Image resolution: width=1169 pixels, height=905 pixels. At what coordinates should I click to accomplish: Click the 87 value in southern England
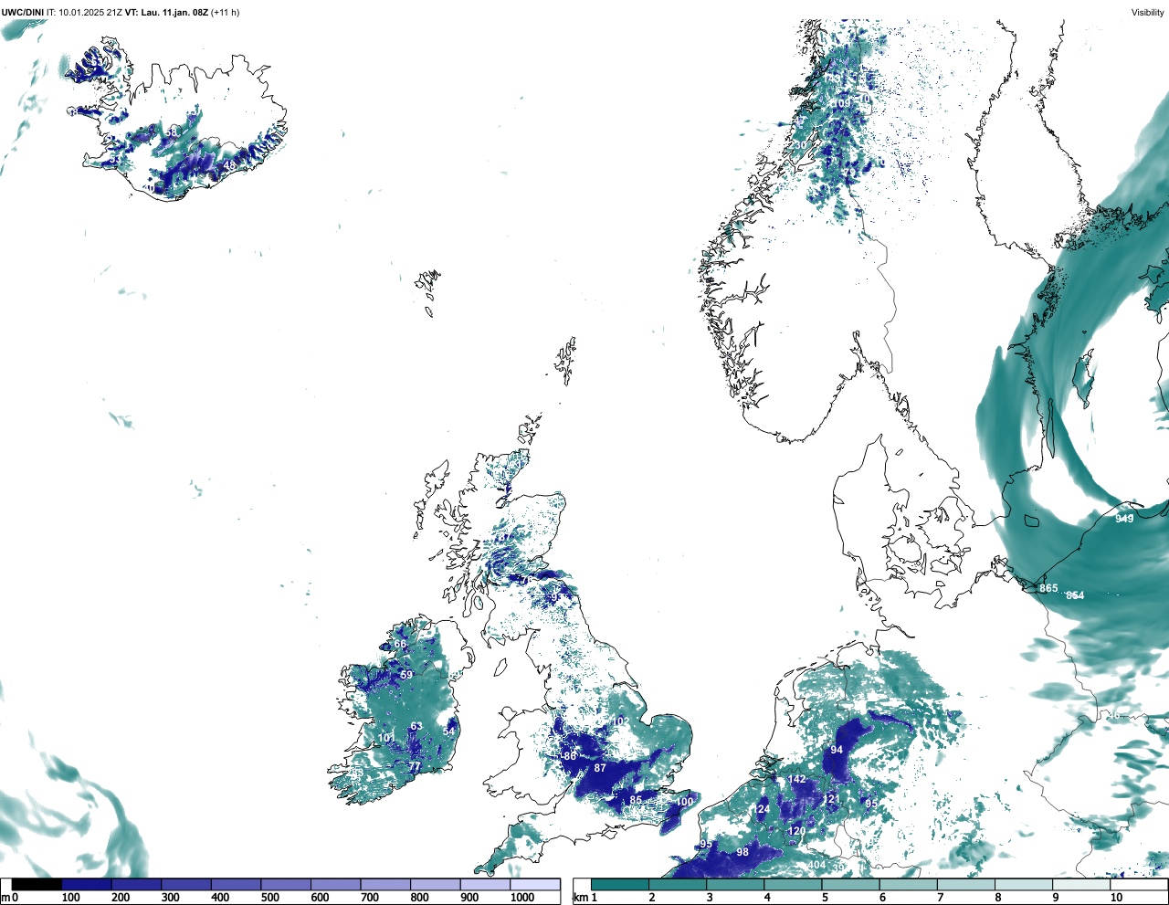(x=600, y=768)
